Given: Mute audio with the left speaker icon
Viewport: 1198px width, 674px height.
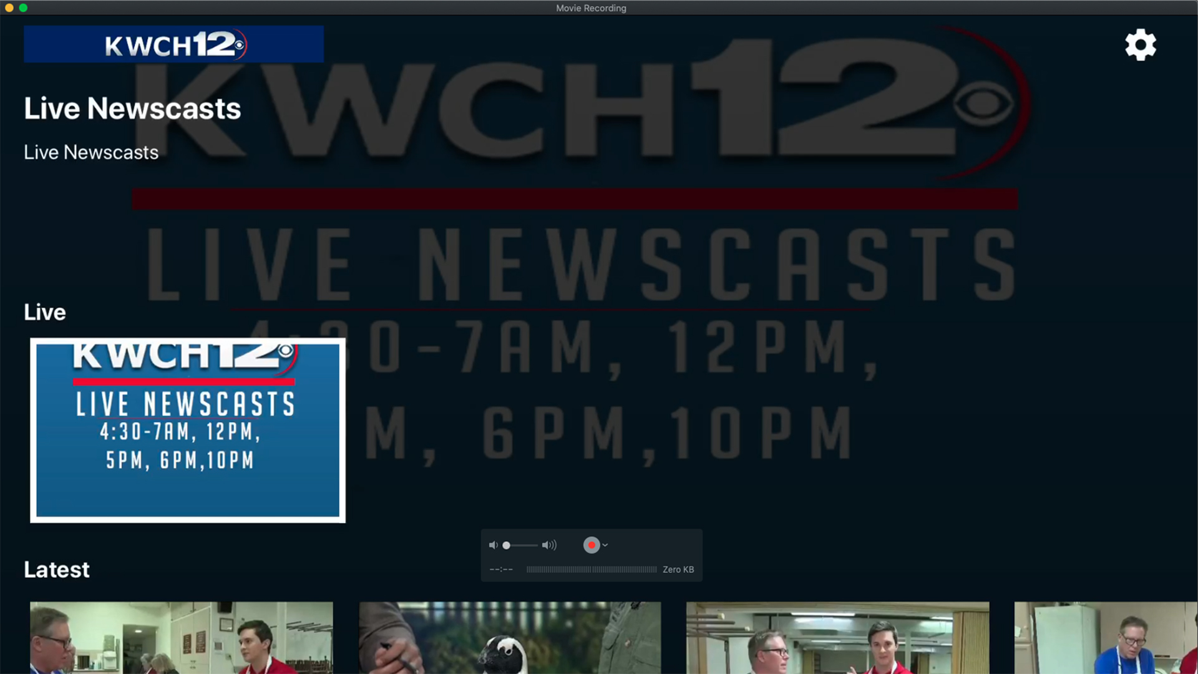Looking at the screenshot, I should tap(494, 545).
